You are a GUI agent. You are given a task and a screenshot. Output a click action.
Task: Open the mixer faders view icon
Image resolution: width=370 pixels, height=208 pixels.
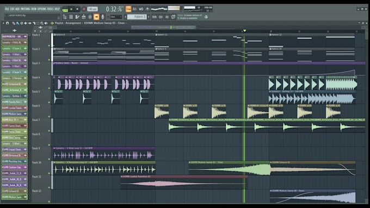(90, 17)
